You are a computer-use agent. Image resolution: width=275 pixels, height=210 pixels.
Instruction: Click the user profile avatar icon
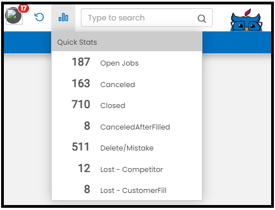point(14,16)
